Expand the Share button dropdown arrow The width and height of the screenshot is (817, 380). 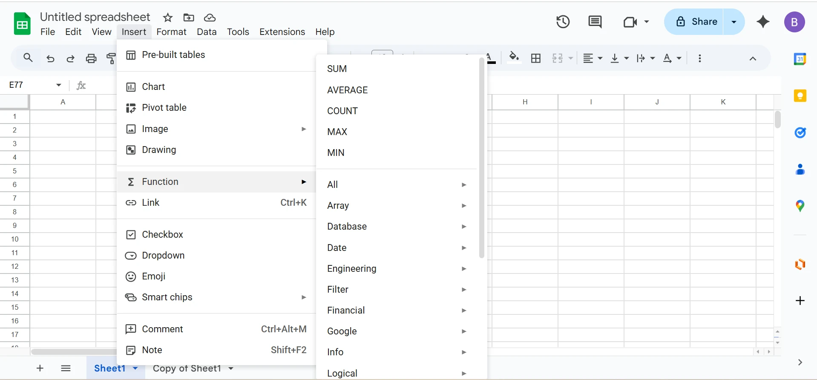pos(734,22)
